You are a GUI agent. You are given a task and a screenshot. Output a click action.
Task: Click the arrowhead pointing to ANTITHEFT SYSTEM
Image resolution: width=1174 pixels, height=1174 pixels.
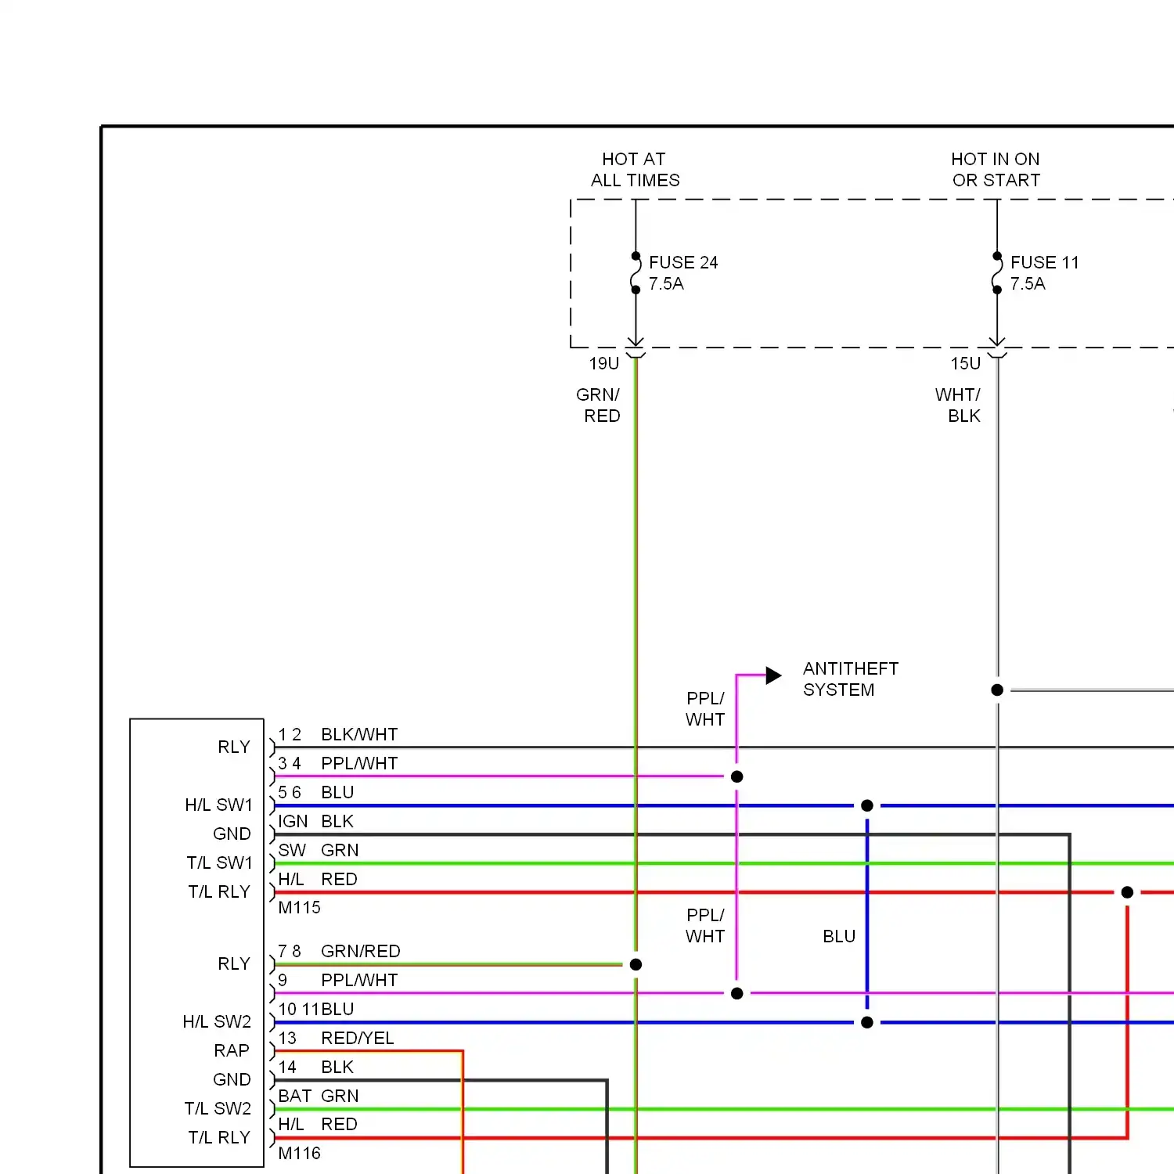[773, 675]
